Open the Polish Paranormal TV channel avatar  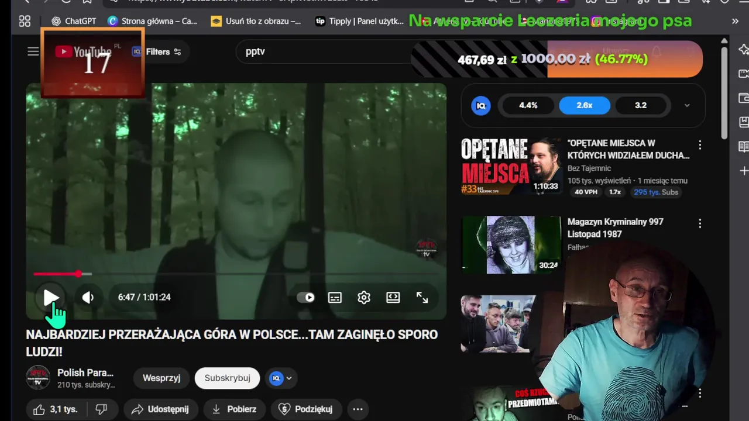click(x=39, y=378)
